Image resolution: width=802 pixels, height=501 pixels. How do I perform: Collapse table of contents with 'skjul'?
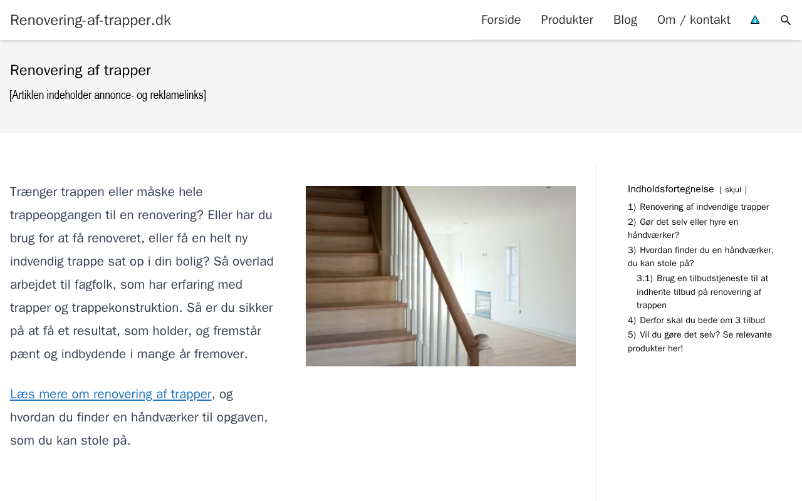click(x=733, y=190)
